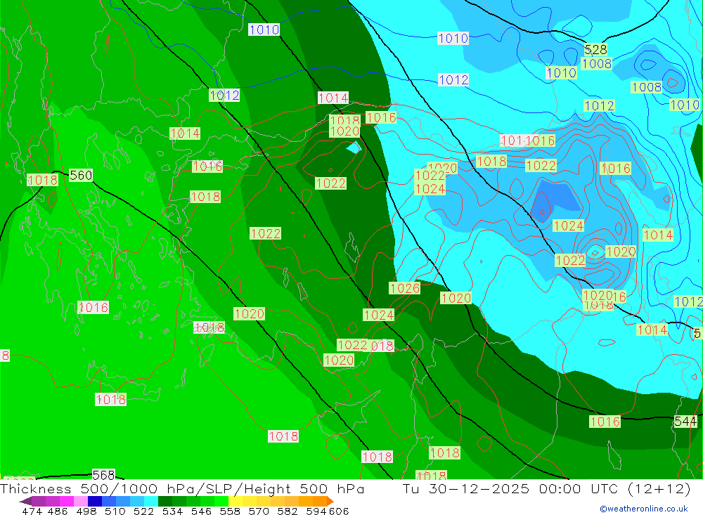Click the legend value 486

58,511
